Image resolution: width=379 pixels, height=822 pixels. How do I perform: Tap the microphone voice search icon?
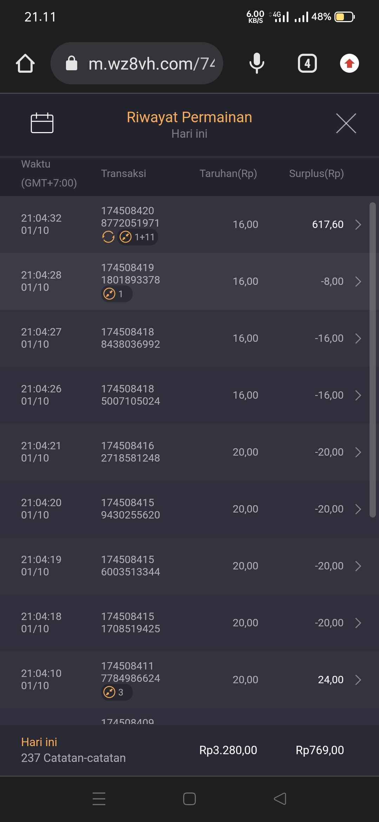pyautogui.click(x=257, y=64)
